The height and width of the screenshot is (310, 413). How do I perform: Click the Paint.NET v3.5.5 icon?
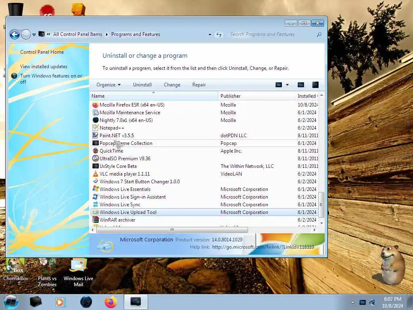point(95,136)
